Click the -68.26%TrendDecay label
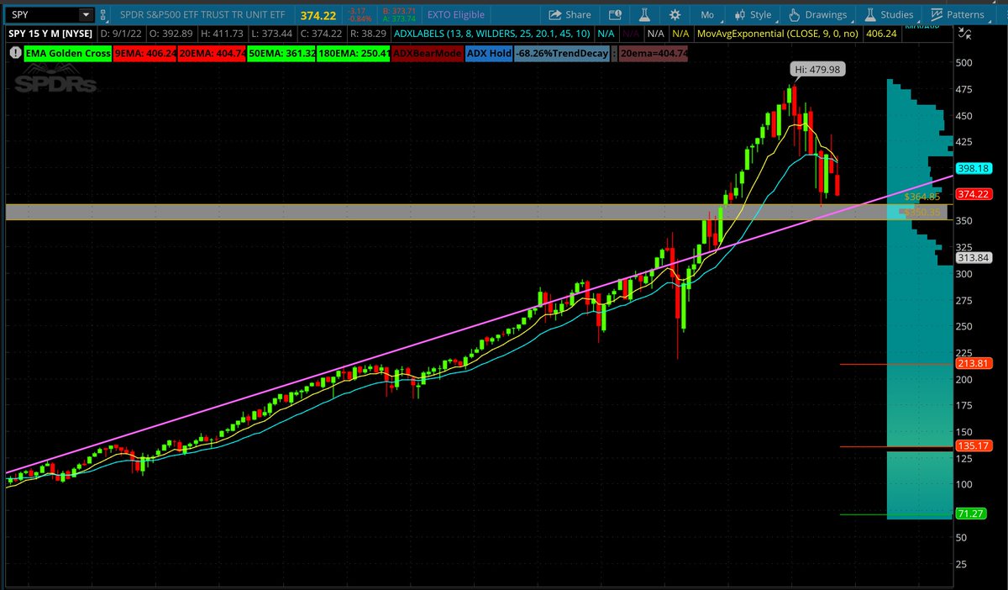Viewport: 1008px width, 590px height. click(562, 52)
